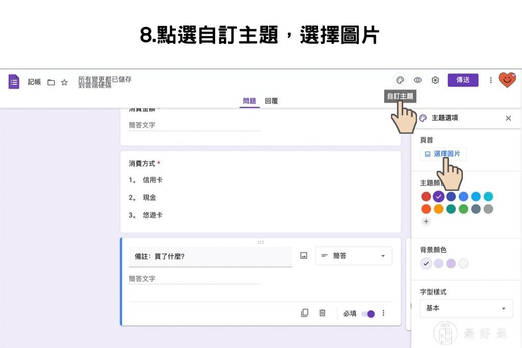522x348 pixels.
Task: Delete the 備註 question using trash icon
Action: tap(322, 313)
